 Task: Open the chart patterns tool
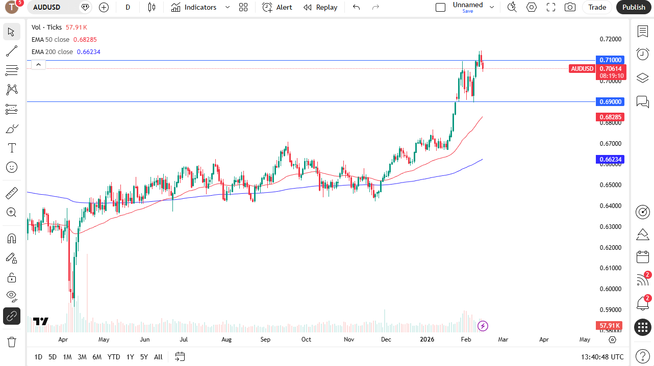tap(12, 90)
